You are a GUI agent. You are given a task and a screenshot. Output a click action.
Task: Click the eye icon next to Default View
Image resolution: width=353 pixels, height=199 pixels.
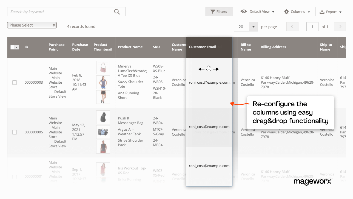click(x=243, y=11)
